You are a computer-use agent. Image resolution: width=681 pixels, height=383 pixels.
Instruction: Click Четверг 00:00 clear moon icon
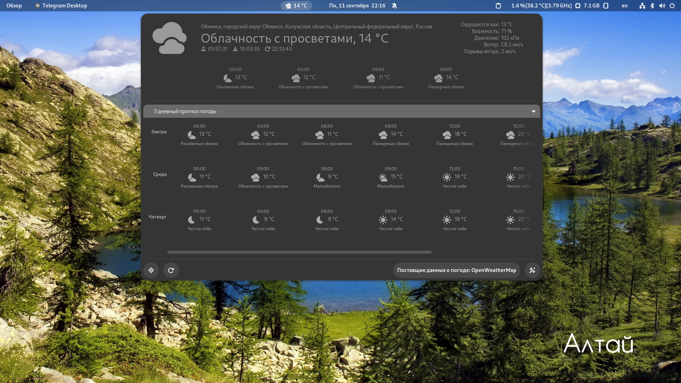[192, 220]
